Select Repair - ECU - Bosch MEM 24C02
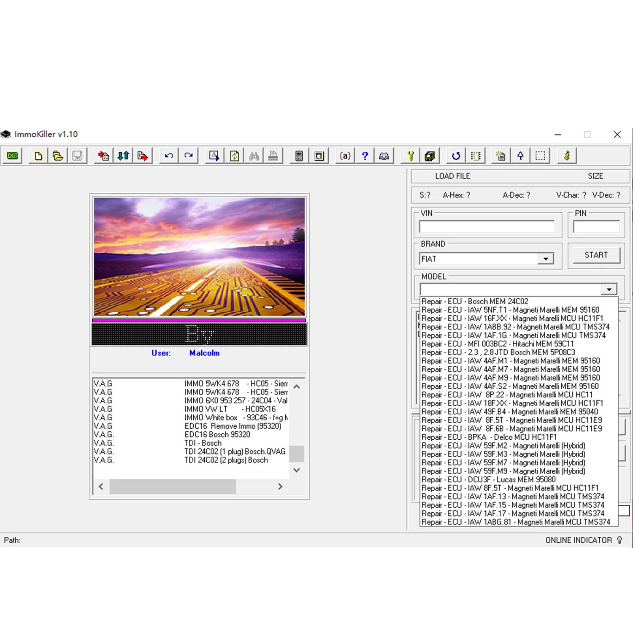The image size is (633, 633). click(x=475, y=301)
